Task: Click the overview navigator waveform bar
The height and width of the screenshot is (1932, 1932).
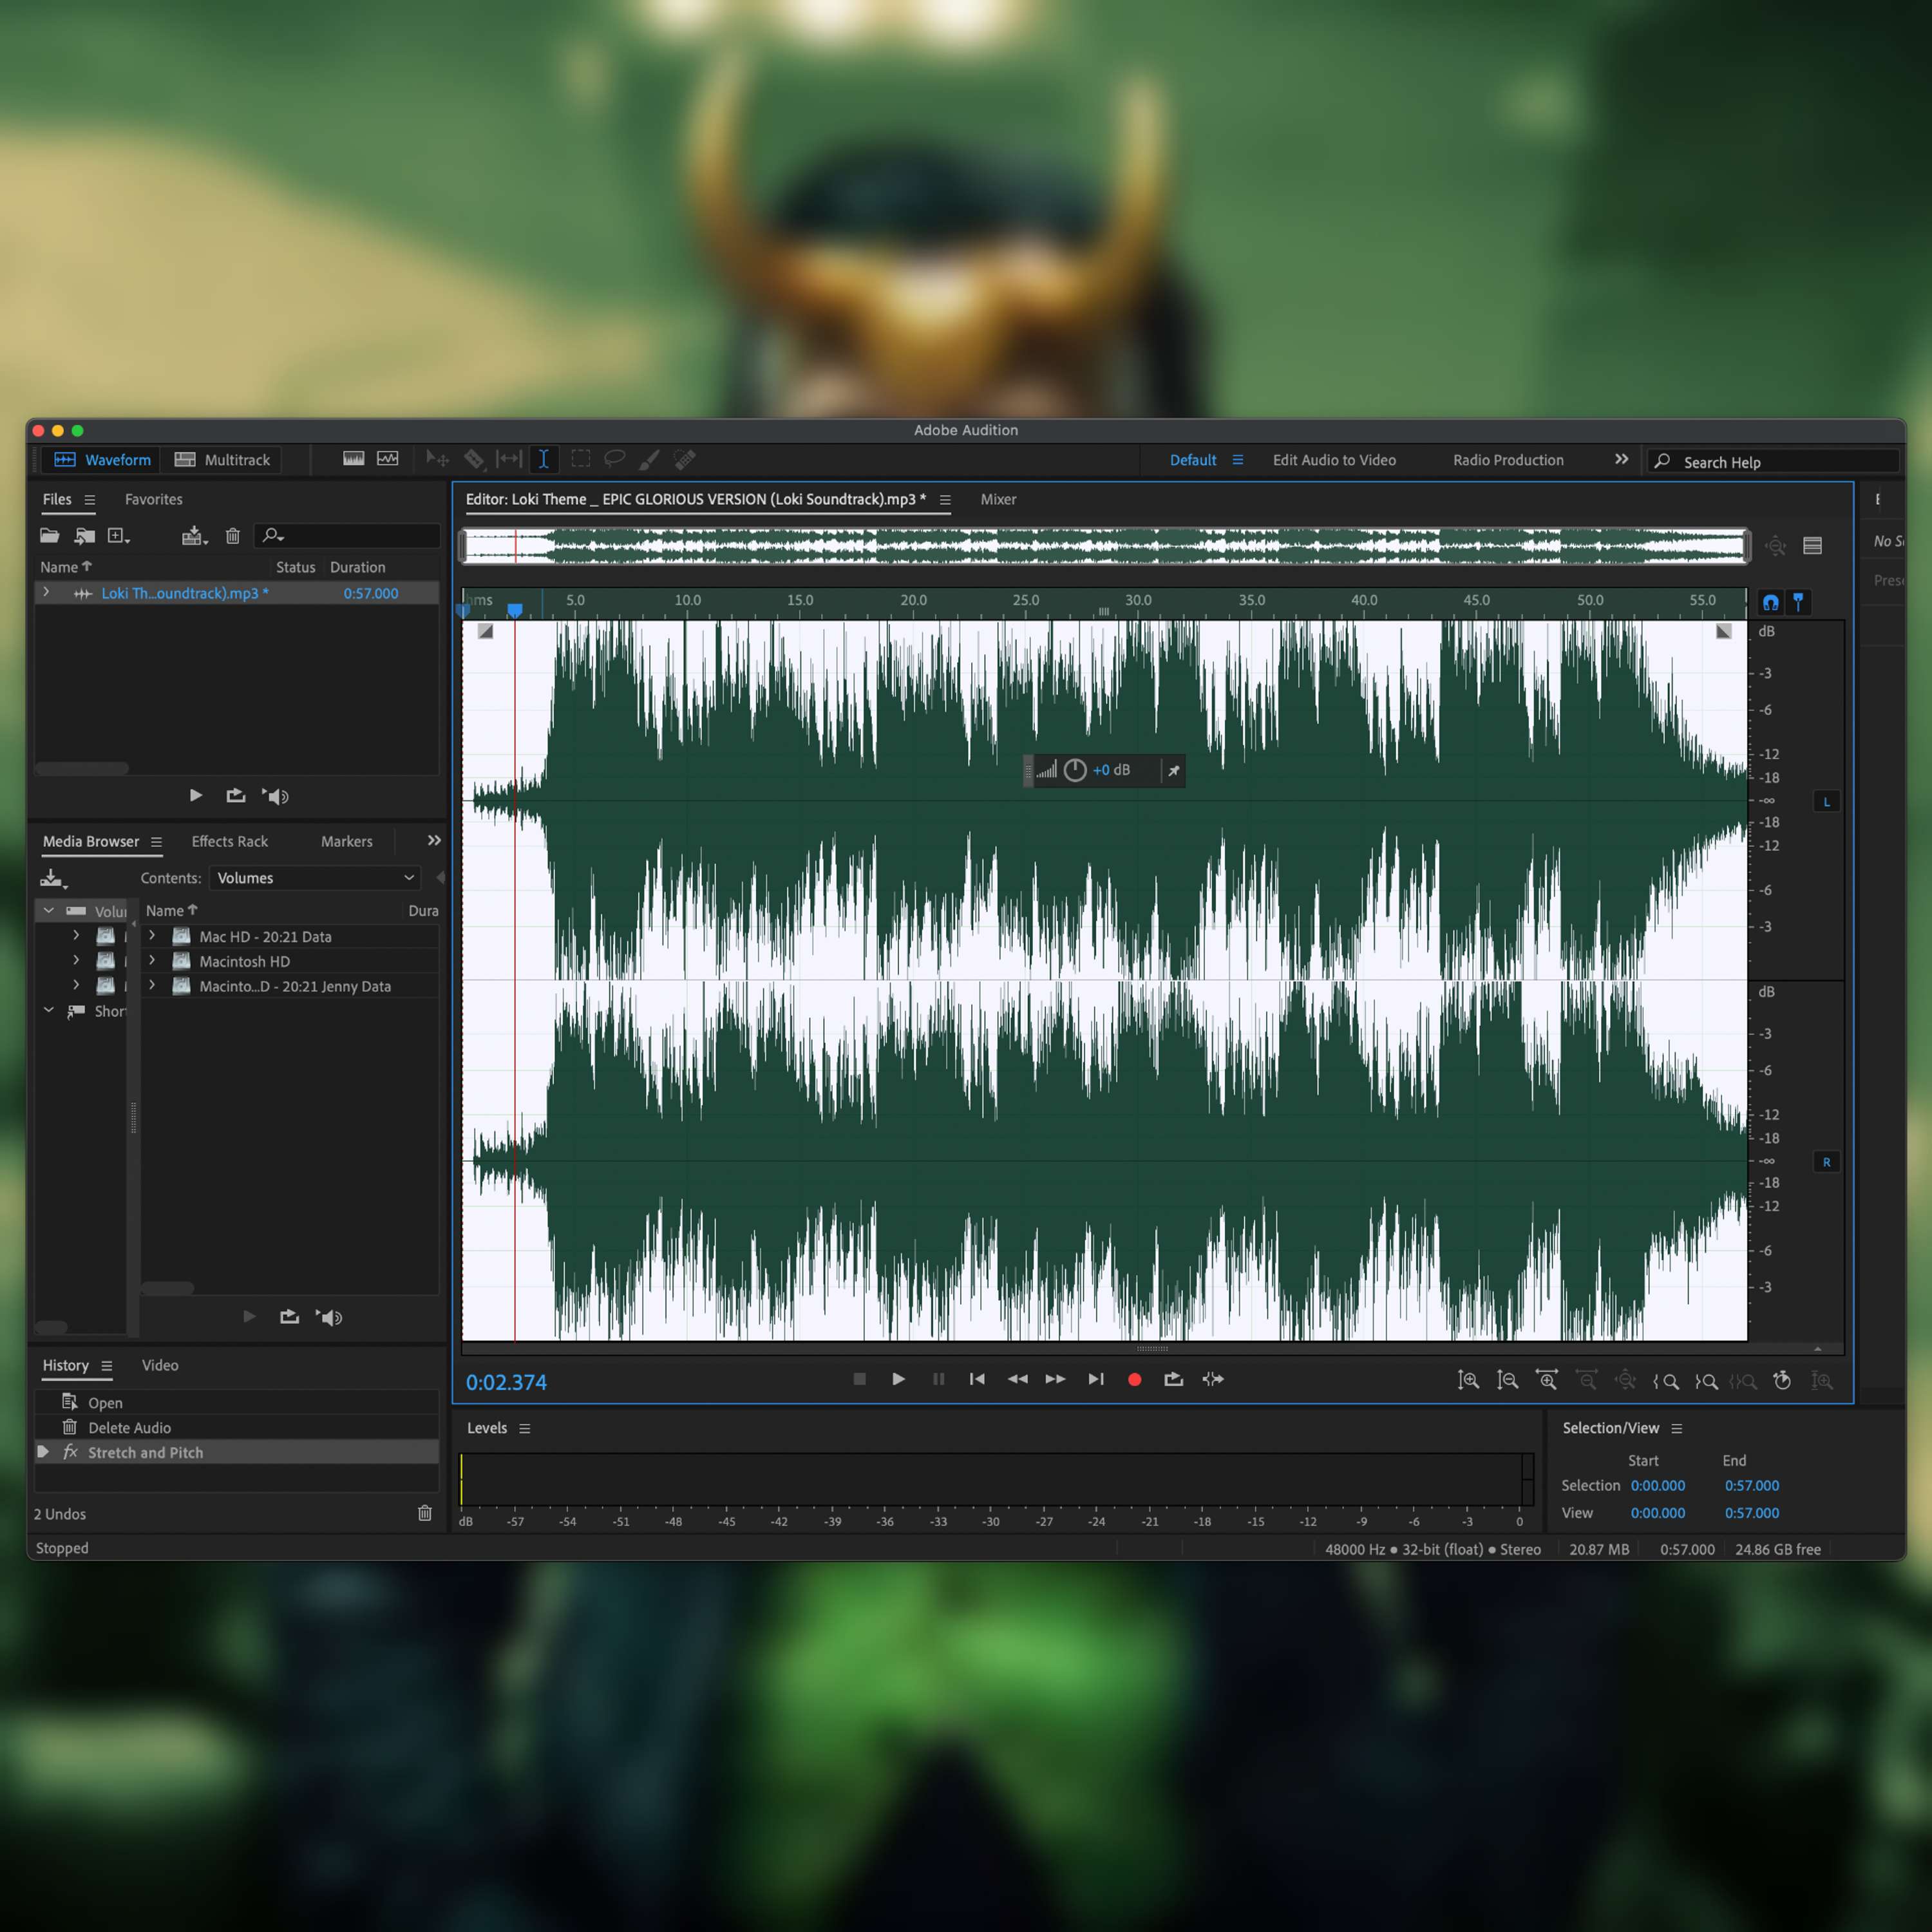Action: tap(1104, 545)
